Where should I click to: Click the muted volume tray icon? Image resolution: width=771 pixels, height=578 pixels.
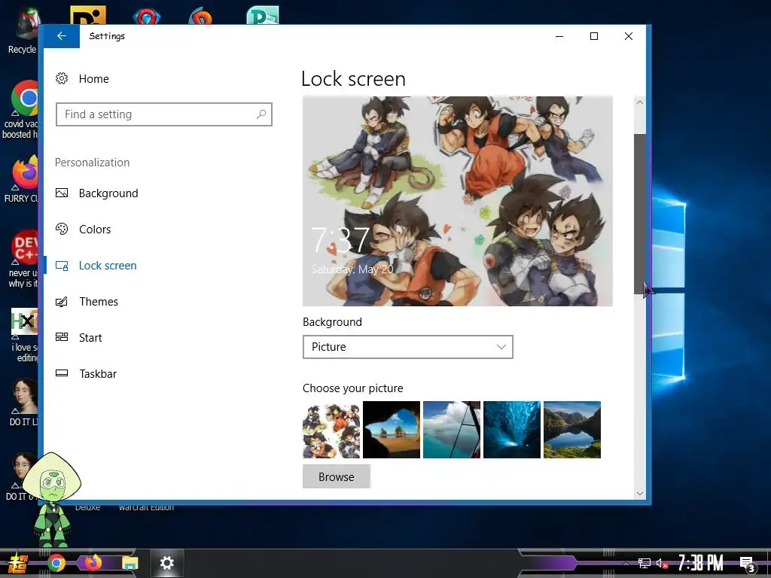point(663,563)
